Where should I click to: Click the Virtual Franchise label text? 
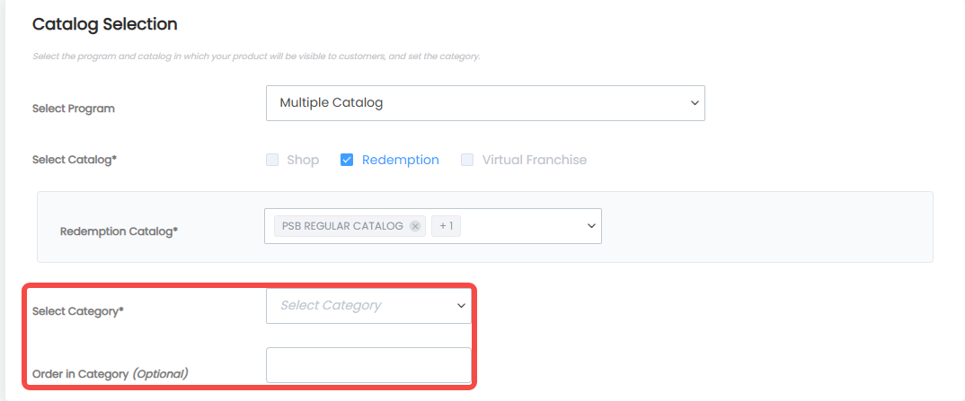coord(535,161)
